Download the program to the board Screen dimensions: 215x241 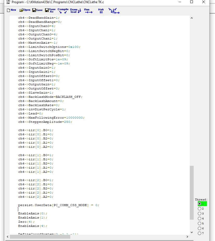75,10
